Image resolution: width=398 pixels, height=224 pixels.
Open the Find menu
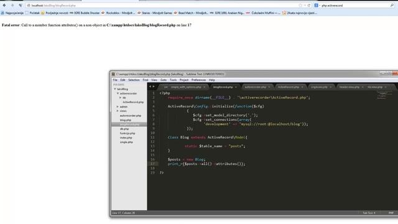tap(145, 80)
